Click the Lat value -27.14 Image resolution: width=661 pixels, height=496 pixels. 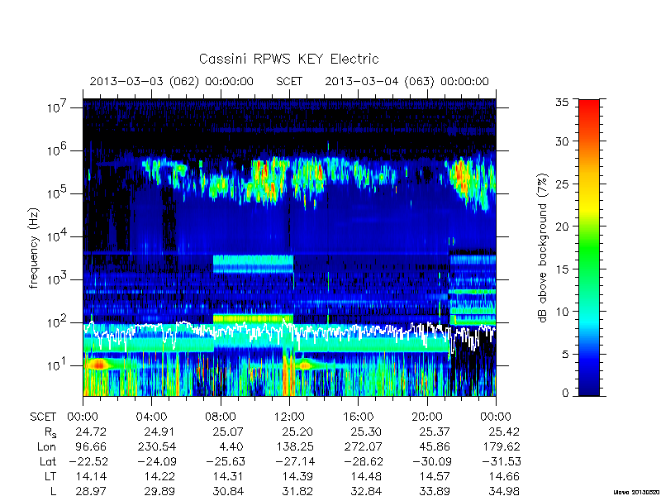(x=295, y=461)
